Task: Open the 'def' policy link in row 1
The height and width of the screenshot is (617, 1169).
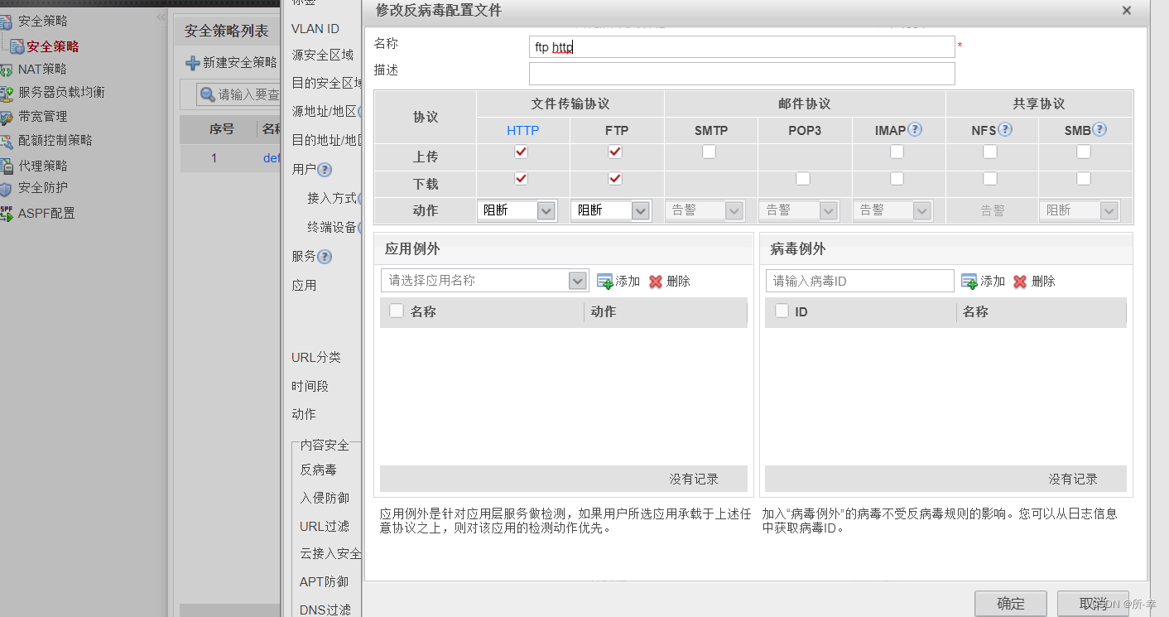Action: point(272,158)
